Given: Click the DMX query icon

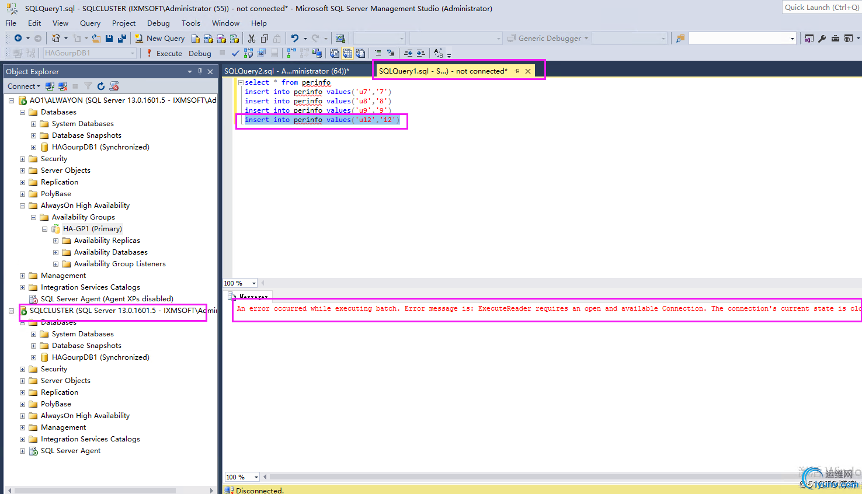Looking at the screenshot, I should point(221,39).
